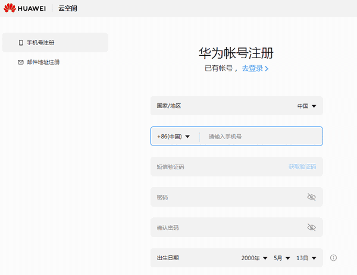Click the info icon next to 出生日期
Viewport: 357px width, 275px height.
coord(333,258)
